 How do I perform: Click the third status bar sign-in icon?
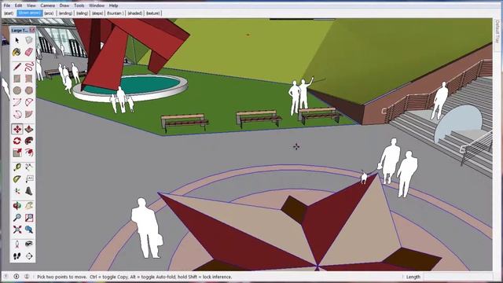(x=27, y=276)
